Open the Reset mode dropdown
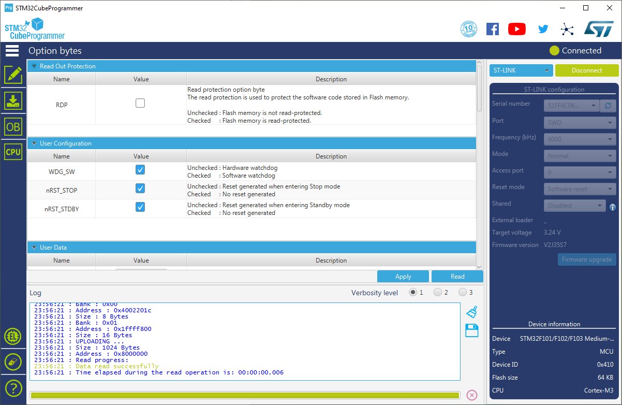Image resolution: width=622 pixels, height=405 pixels. (x=580, y=189)
